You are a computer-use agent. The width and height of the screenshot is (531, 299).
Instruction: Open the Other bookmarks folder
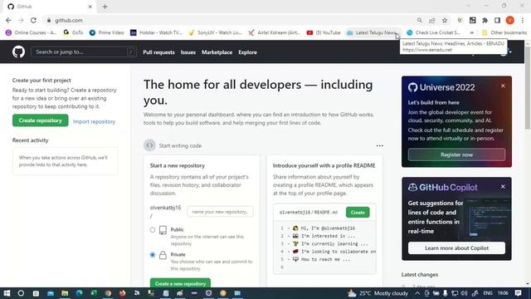pyautogui.click(x=504, y=32)
